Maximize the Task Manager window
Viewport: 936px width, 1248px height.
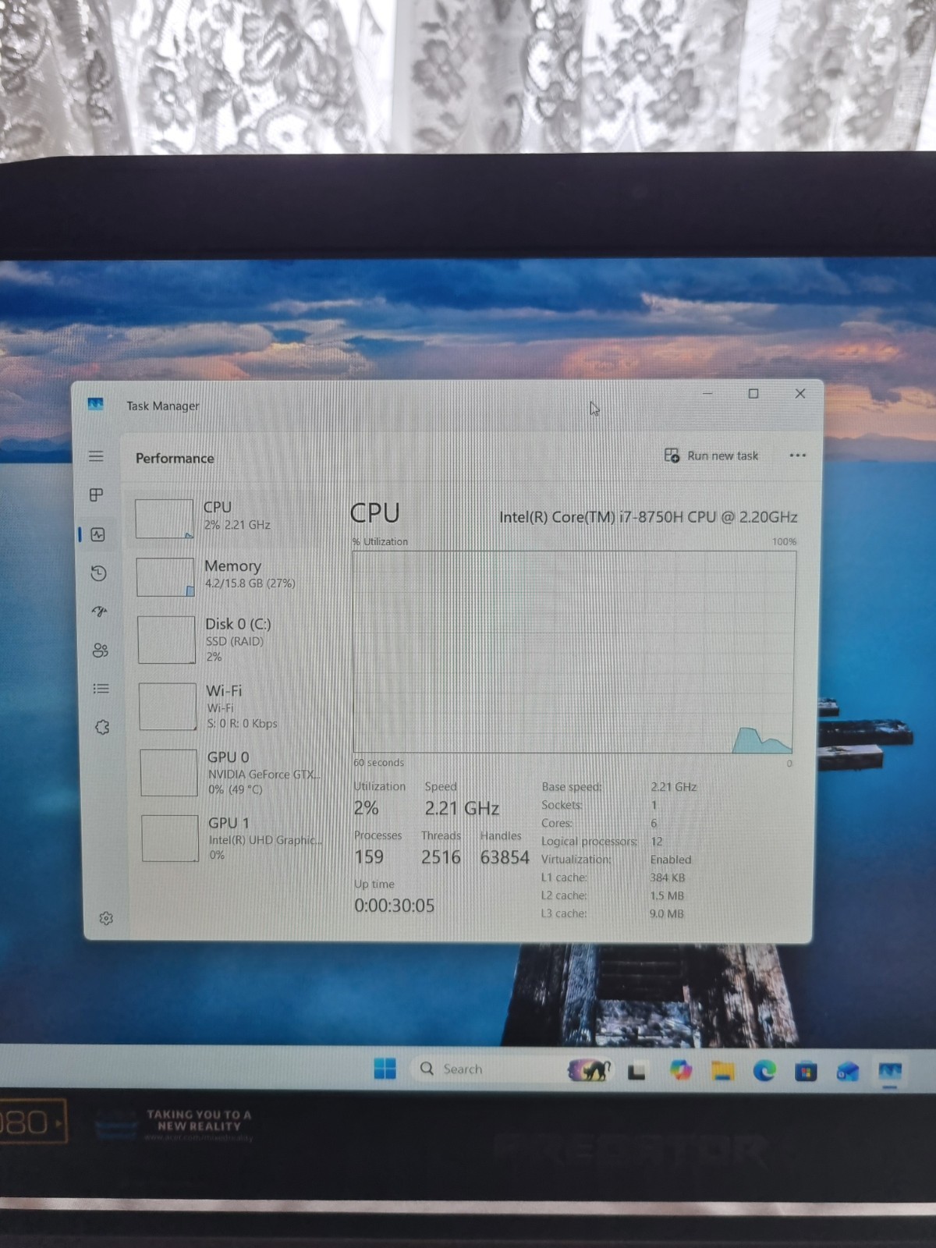coord(753,394)
